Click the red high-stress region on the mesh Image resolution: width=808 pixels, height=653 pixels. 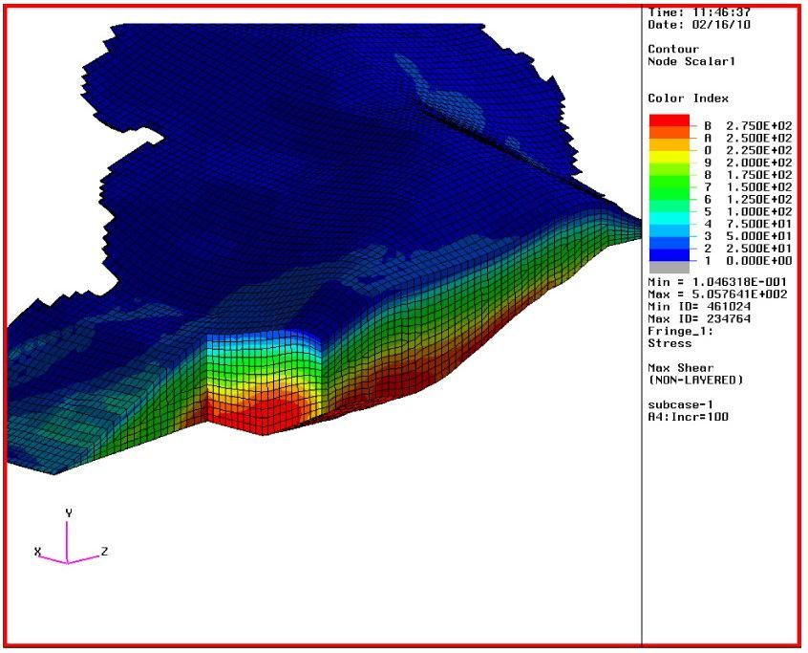(258, 416)
